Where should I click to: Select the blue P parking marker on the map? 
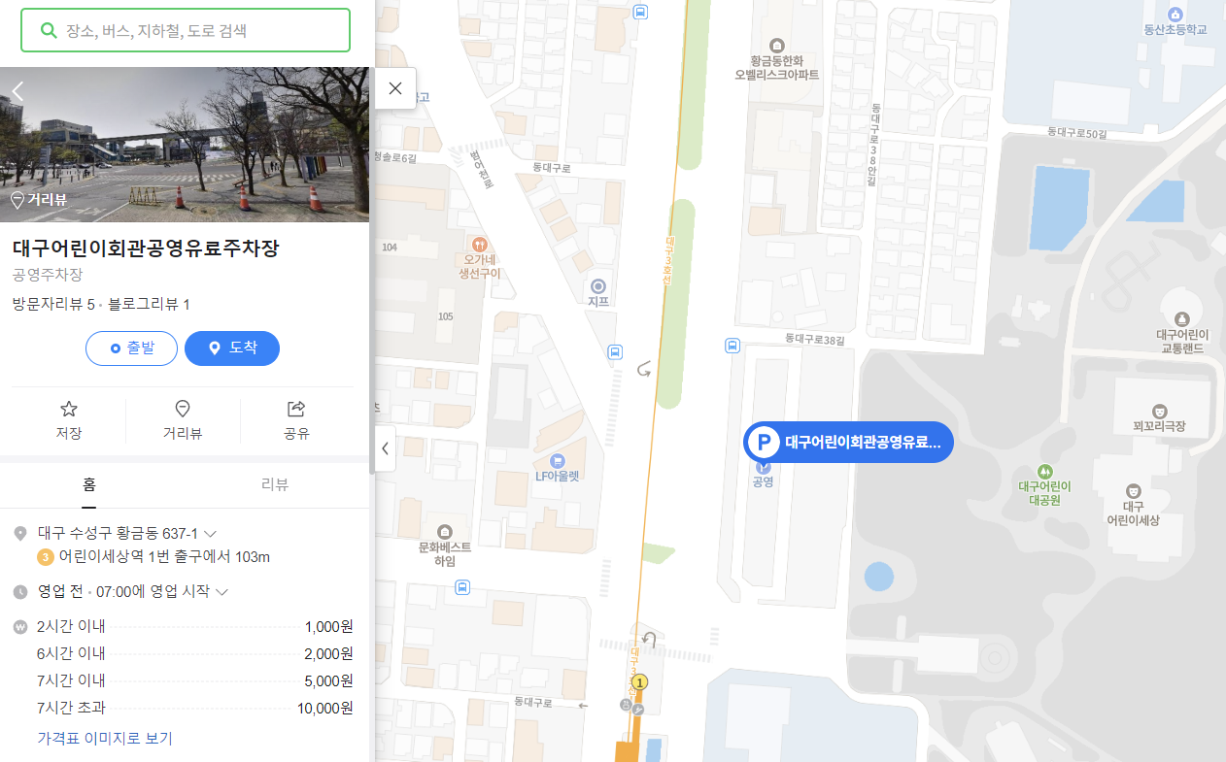764,442
